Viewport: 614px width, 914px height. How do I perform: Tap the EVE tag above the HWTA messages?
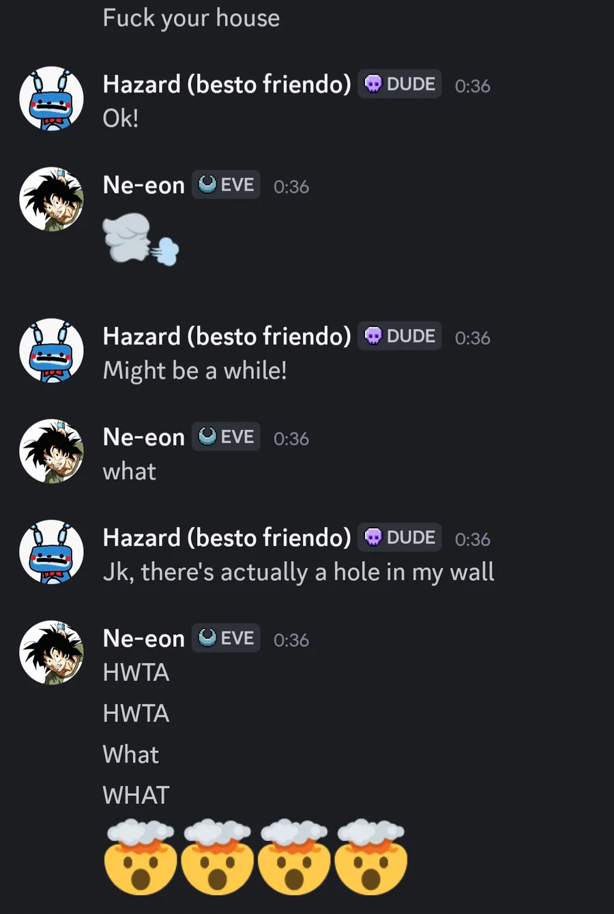point(226,638)
